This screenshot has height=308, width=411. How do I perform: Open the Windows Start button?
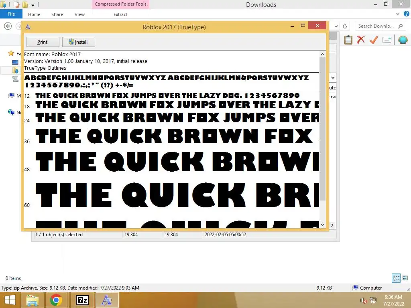point(10,300)
